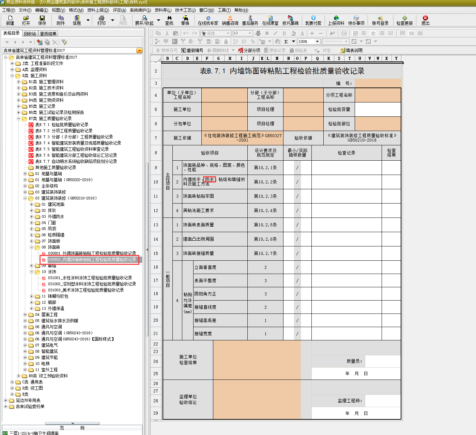Pick fill color paint bucket tool
The image size is (476, 435).
(293, 33)
